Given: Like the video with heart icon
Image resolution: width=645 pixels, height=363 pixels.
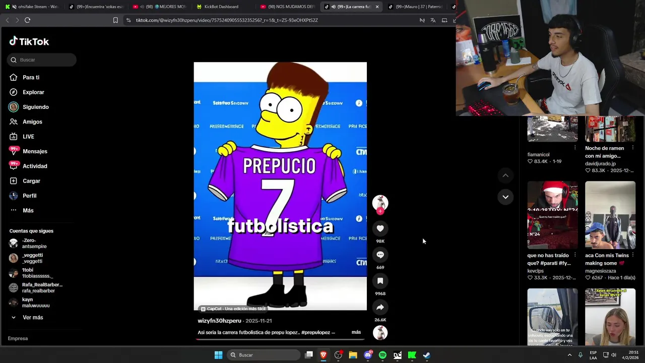Looking at the screenshot, I should pos(380,228).
